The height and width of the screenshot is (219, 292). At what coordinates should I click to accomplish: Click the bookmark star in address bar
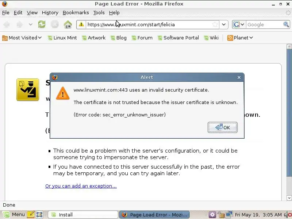[x=215, y=24]
